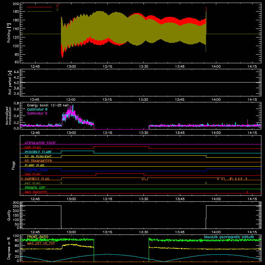
Task: Click the 140 tick on the Pointing axis
Action: 16,29
